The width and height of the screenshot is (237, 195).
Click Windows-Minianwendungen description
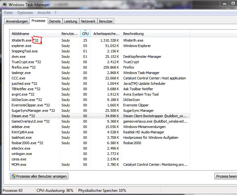(x=144, y=127)
